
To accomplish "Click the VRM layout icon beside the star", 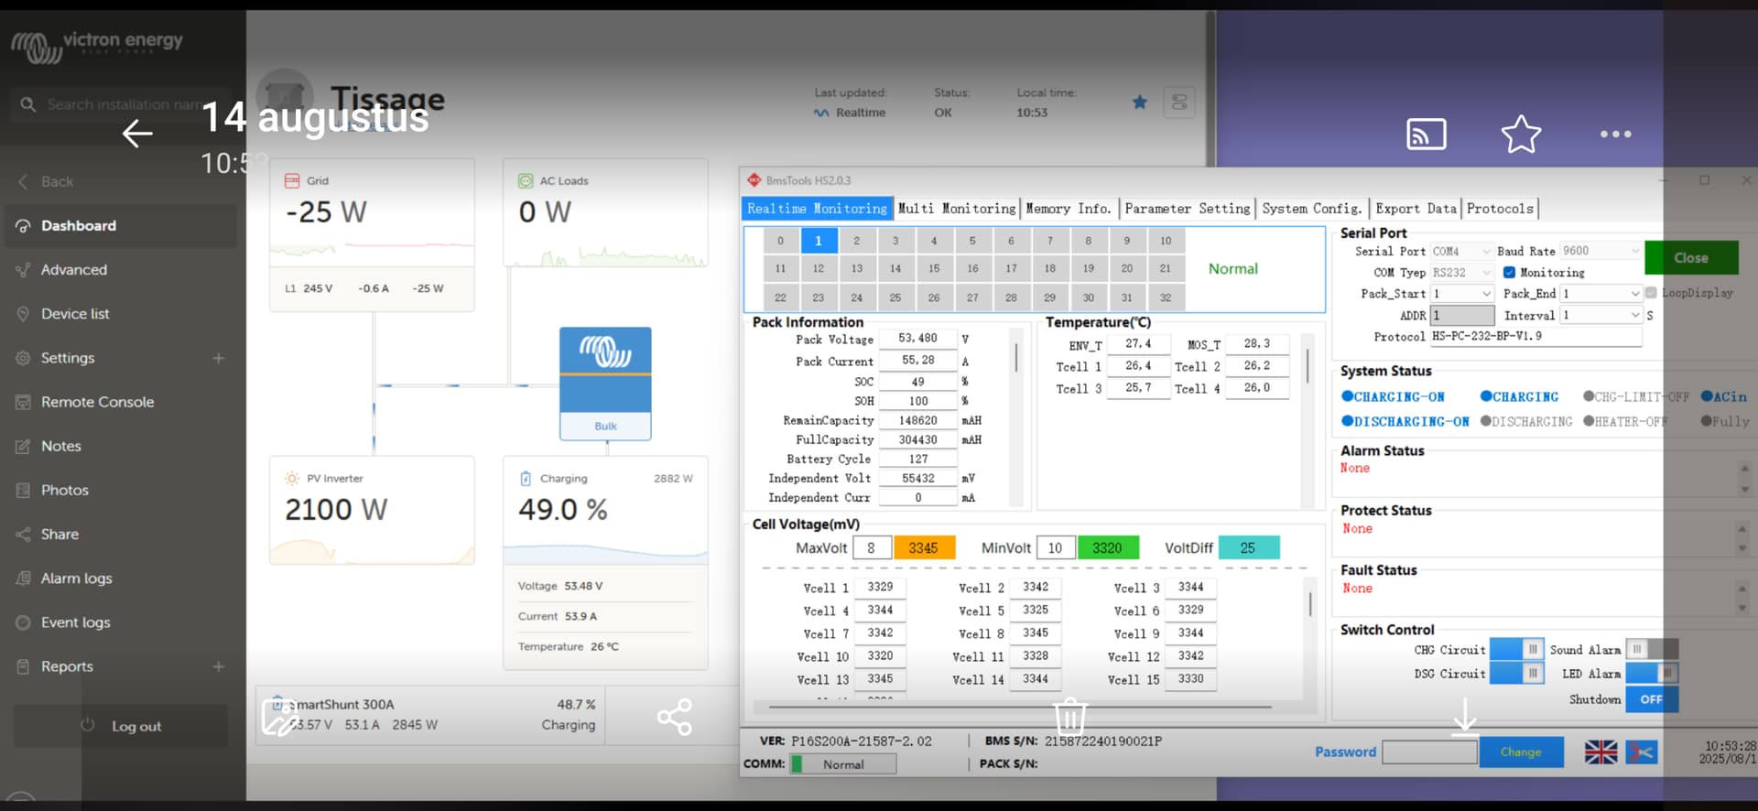I will [x=1179, y=102].
